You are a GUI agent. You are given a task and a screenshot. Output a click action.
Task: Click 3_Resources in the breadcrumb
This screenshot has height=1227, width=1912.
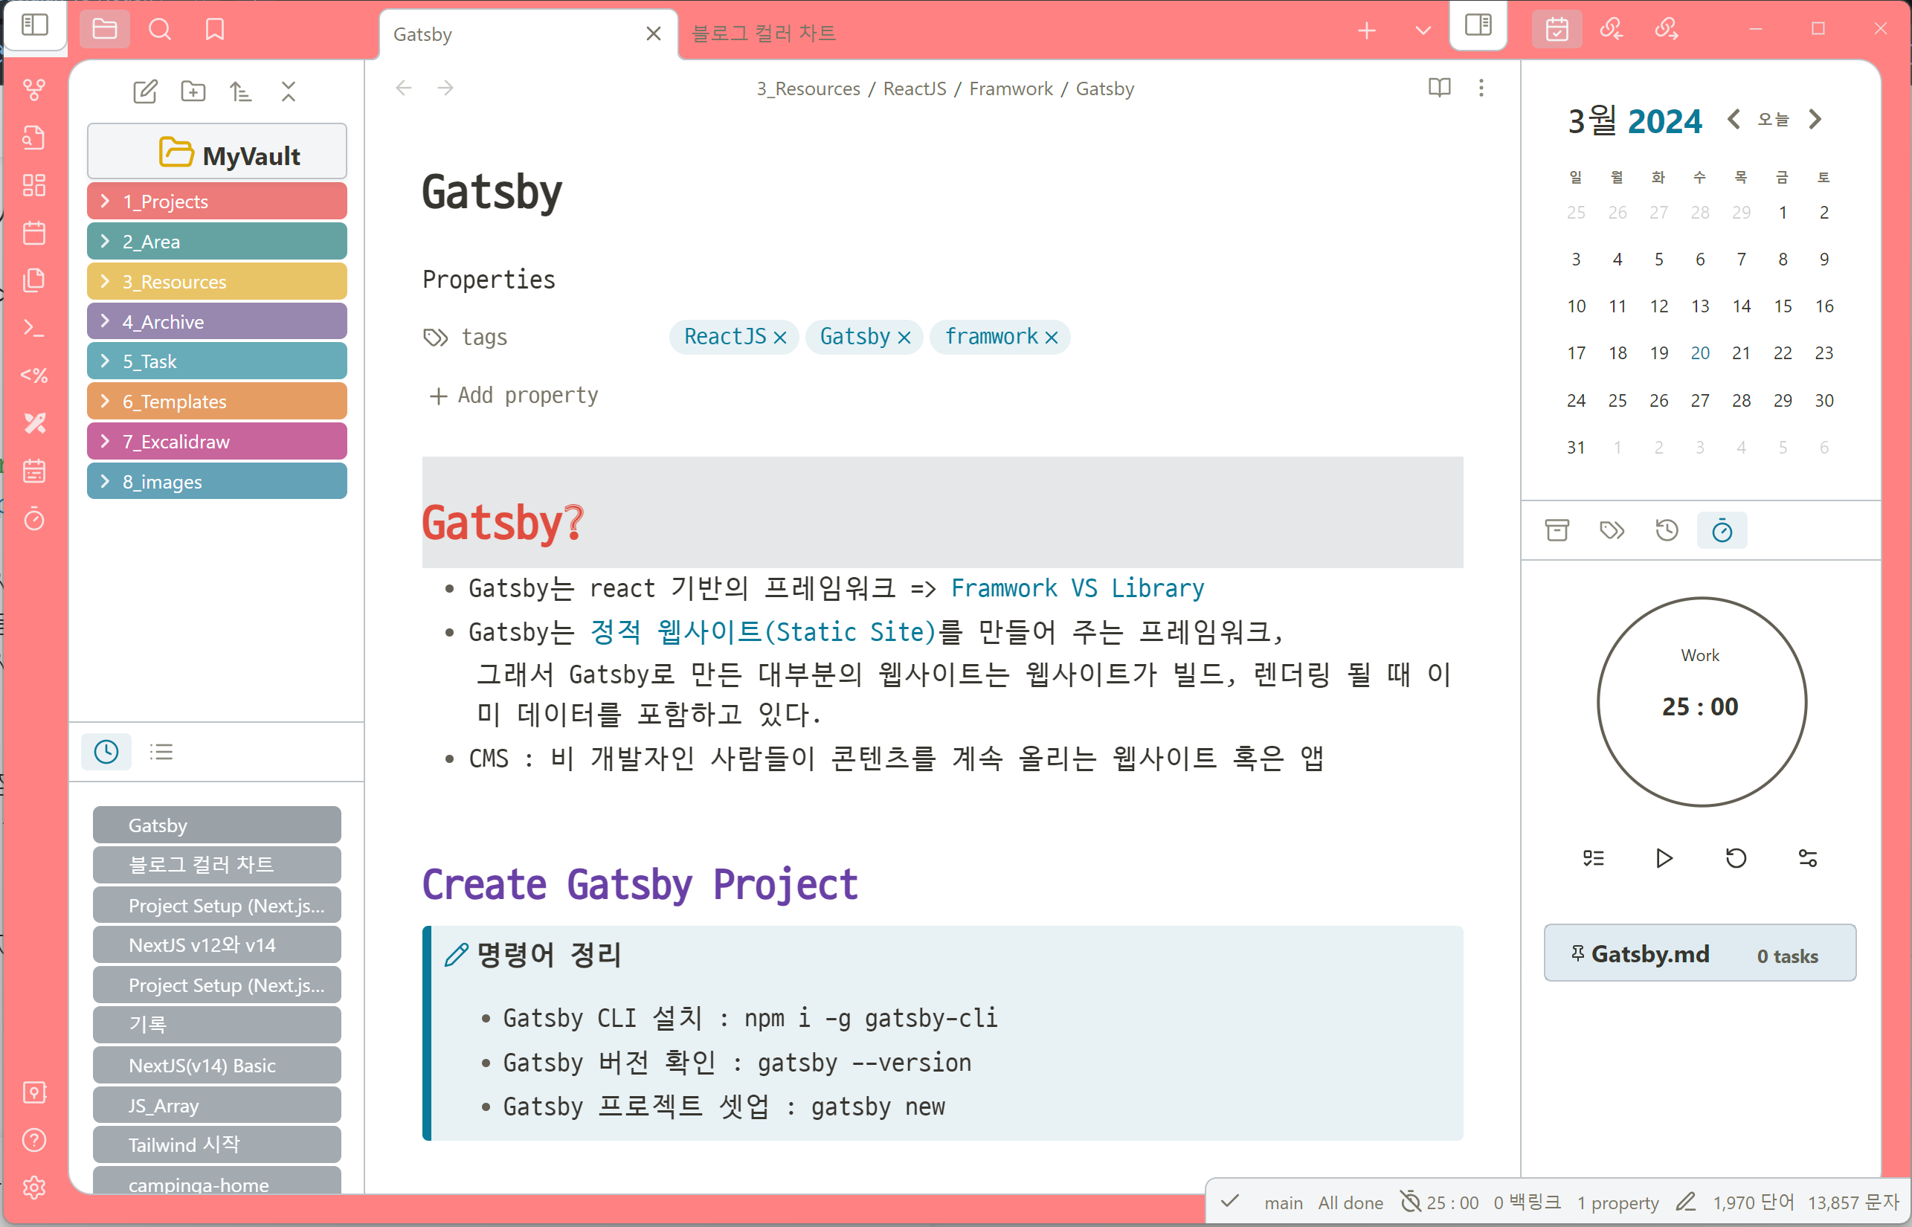[808, 88]
